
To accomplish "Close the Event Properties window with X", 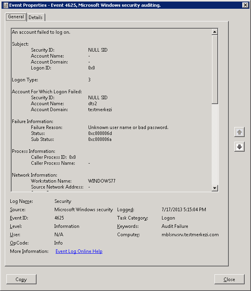I will click(245, 5).
